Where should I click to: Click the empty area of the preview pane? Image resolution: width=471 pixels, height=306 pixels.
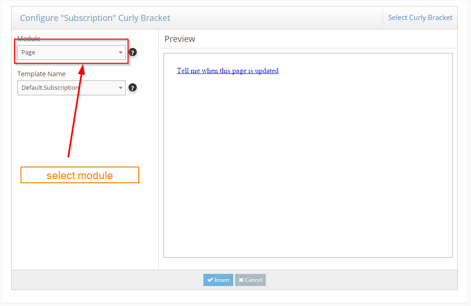pos(307,177)
